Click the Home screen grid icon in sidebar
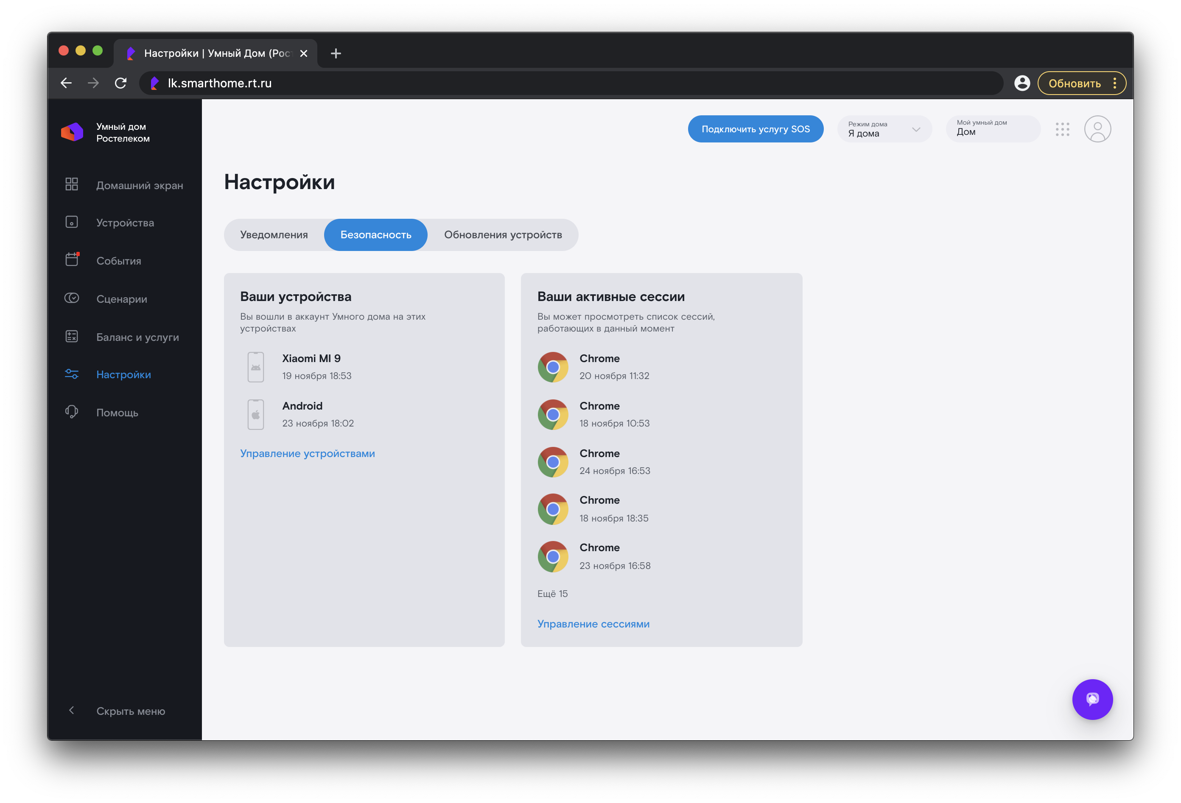Screen dimensions: 1181x803 coord(72,184)
